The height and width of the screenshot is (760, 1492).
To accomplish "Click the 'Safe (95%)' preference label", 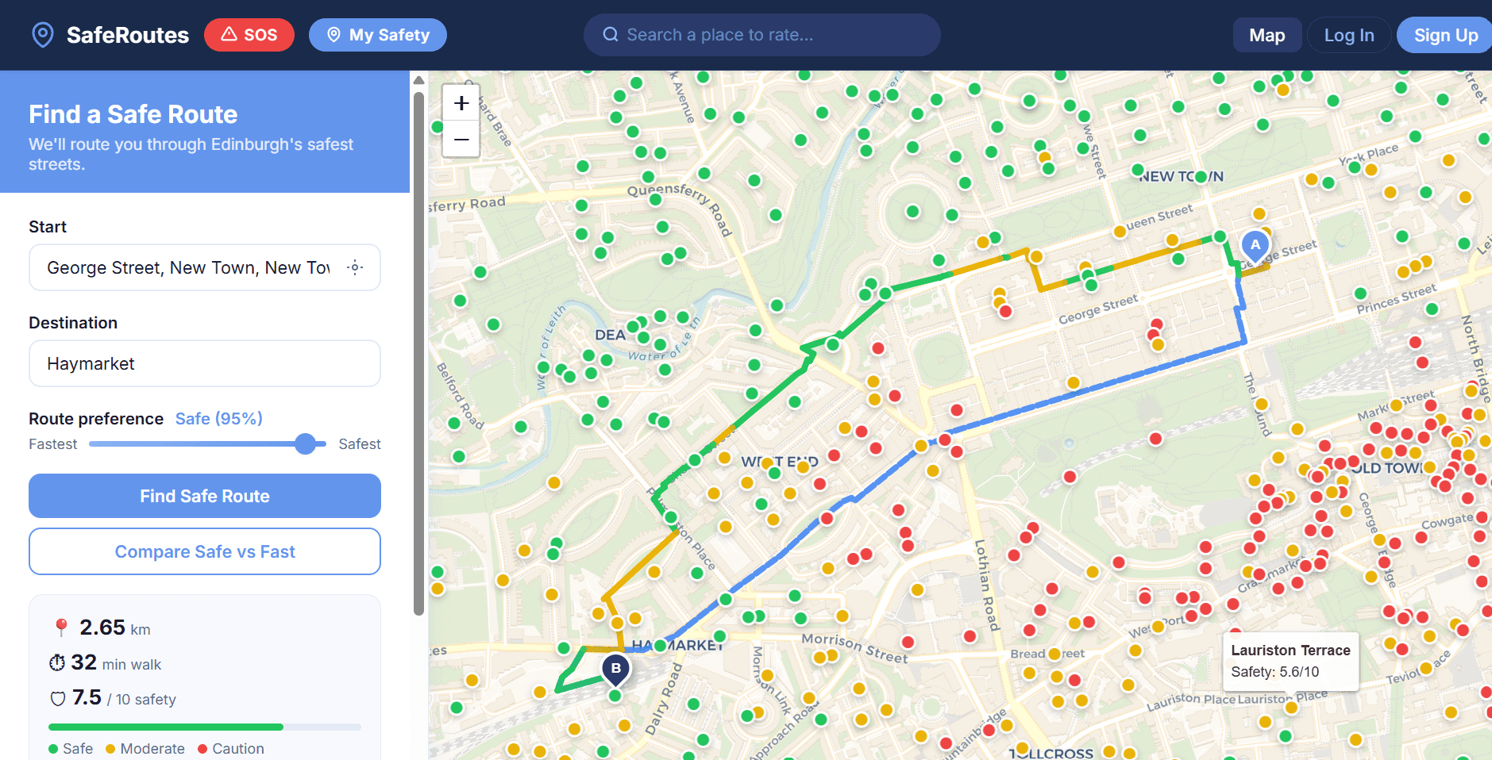I will pos(219,419).
